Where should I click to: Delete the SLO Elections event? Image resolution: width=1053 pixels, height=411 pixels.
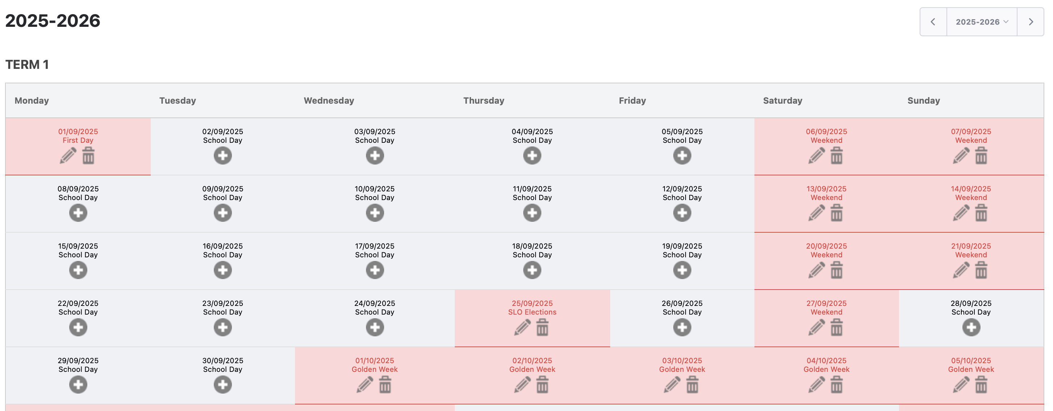pyautogui.click(x=542, y=328)
